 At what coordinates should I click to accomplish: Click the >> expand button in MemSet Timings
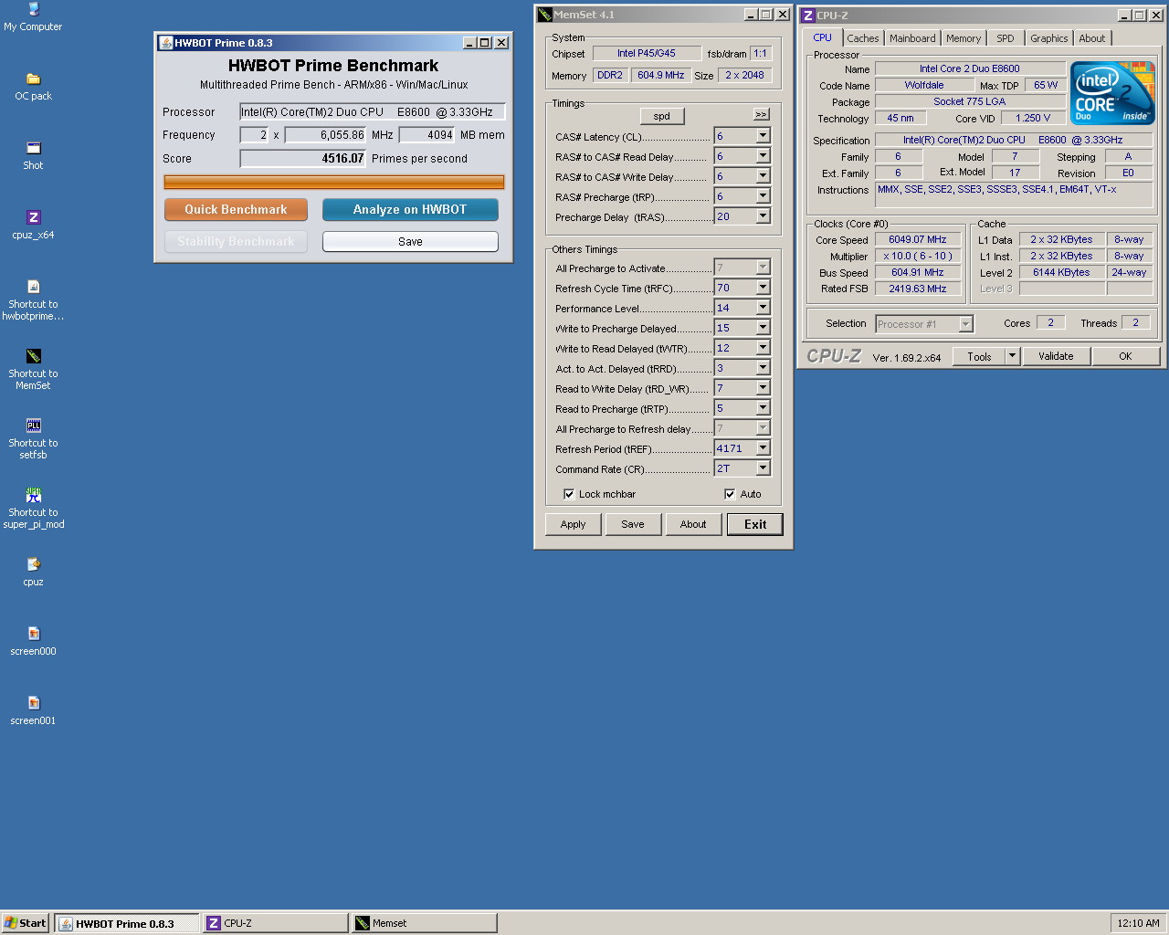coord(762,114)
